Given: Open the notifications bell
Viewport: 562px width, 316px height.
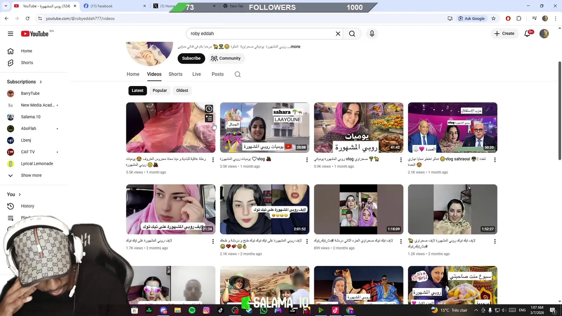Looking at the screenshot, I should pos(528,33).
